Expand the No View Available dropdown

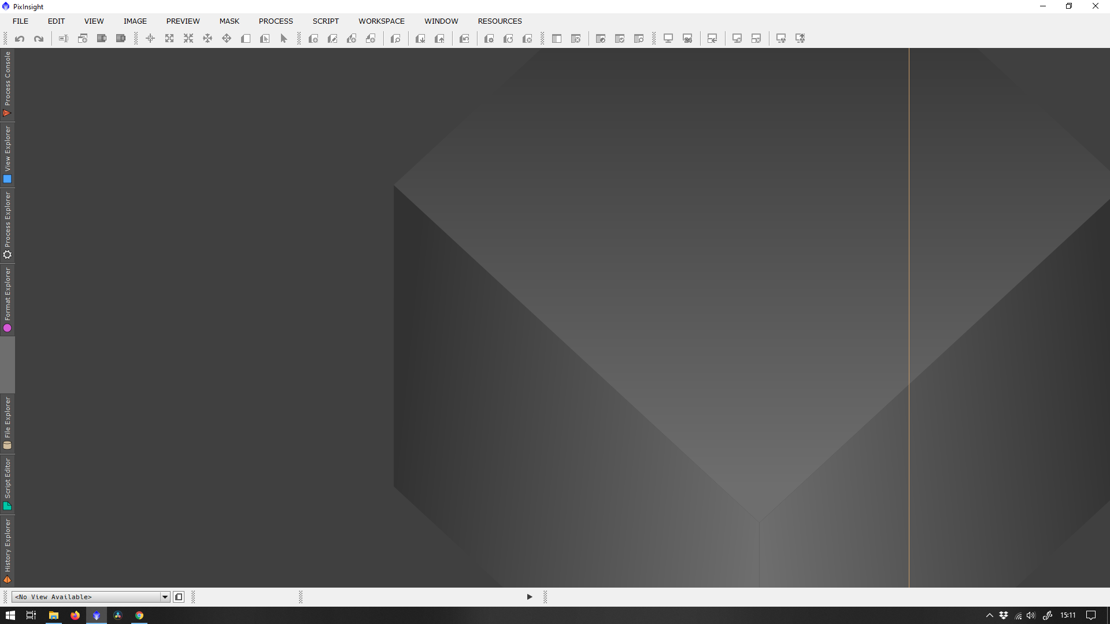165,597
